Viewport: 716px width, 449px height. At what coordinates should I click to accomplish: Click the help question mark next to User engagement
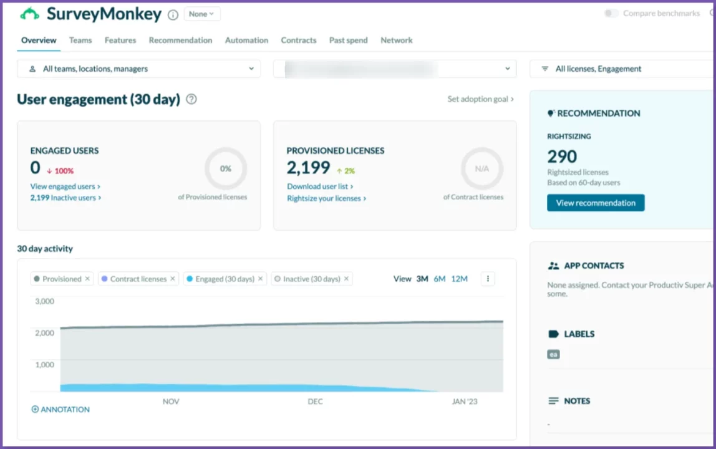click(191, 99)
